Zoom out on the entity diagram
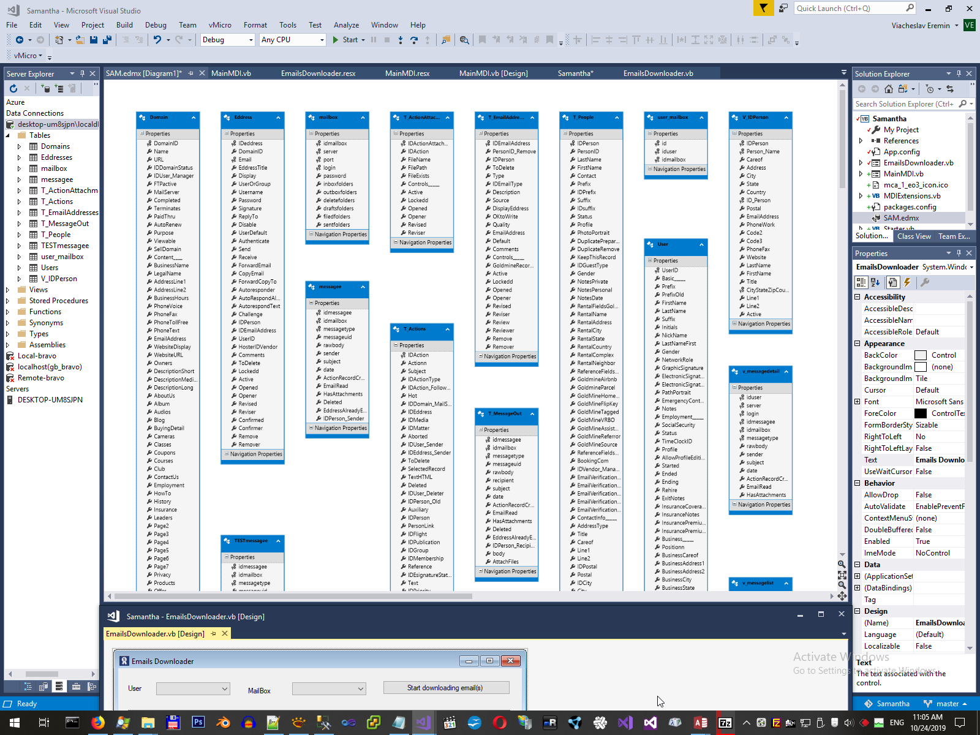 [842, 585]
